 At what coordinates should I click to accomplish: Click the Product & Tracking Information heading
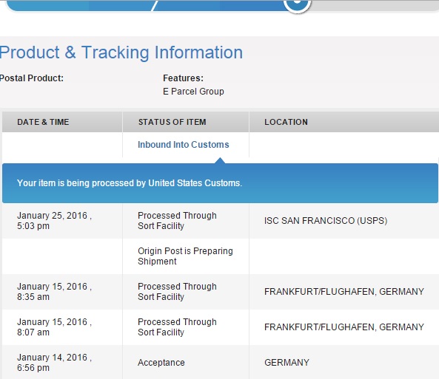pyautogui.click(x=121, y=52)
